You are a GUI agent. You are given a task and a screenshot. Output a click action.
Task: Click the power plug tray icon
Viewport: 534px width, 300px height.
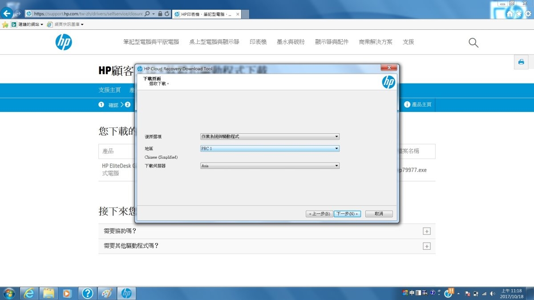[476, 293]
